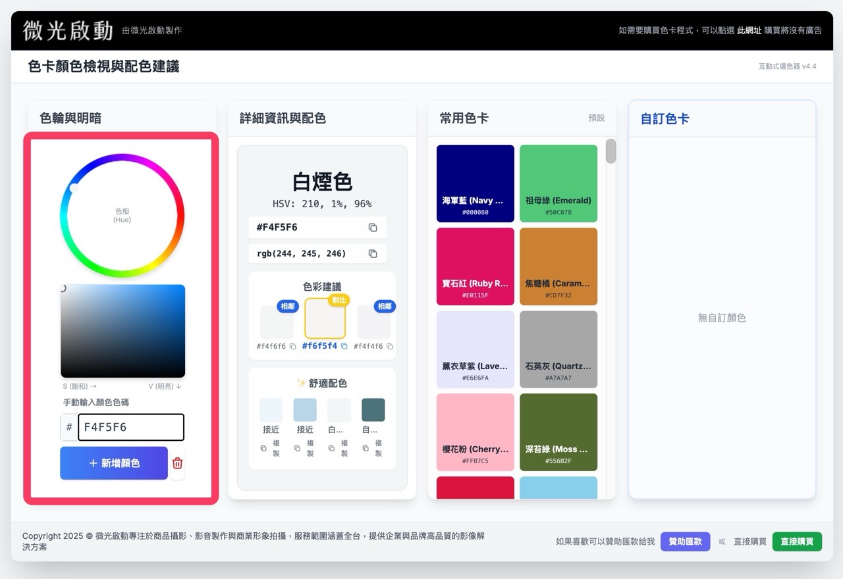Click the trash icon to delete the color
The width and height of the screenshot is (843, 579).
tap(177, 464)
